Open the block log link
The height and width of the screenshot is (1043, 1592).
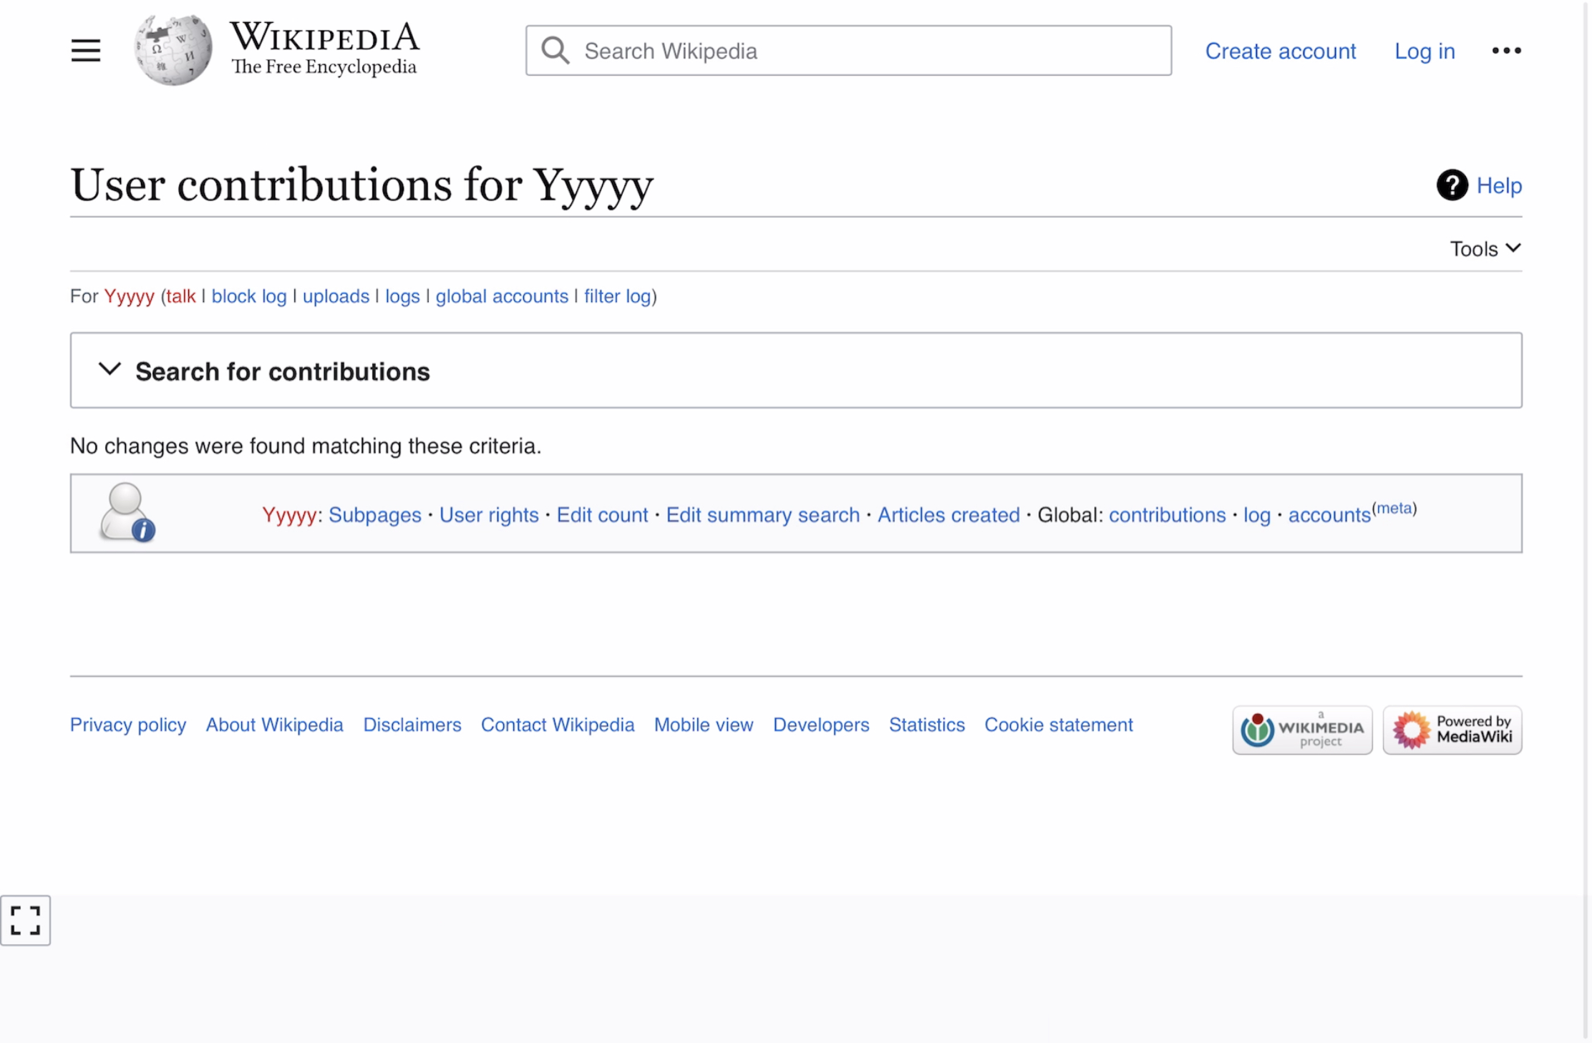pyautogui.click(x=249, y=296)
